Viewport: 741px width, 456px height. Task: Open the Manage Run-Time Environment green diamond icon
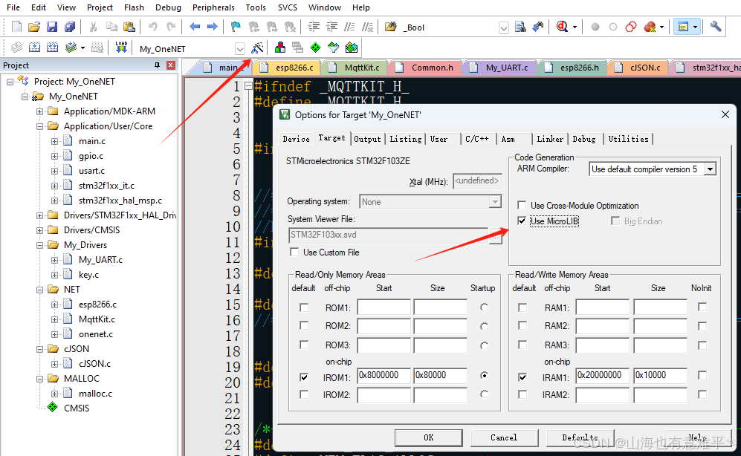tap(316, 48)
